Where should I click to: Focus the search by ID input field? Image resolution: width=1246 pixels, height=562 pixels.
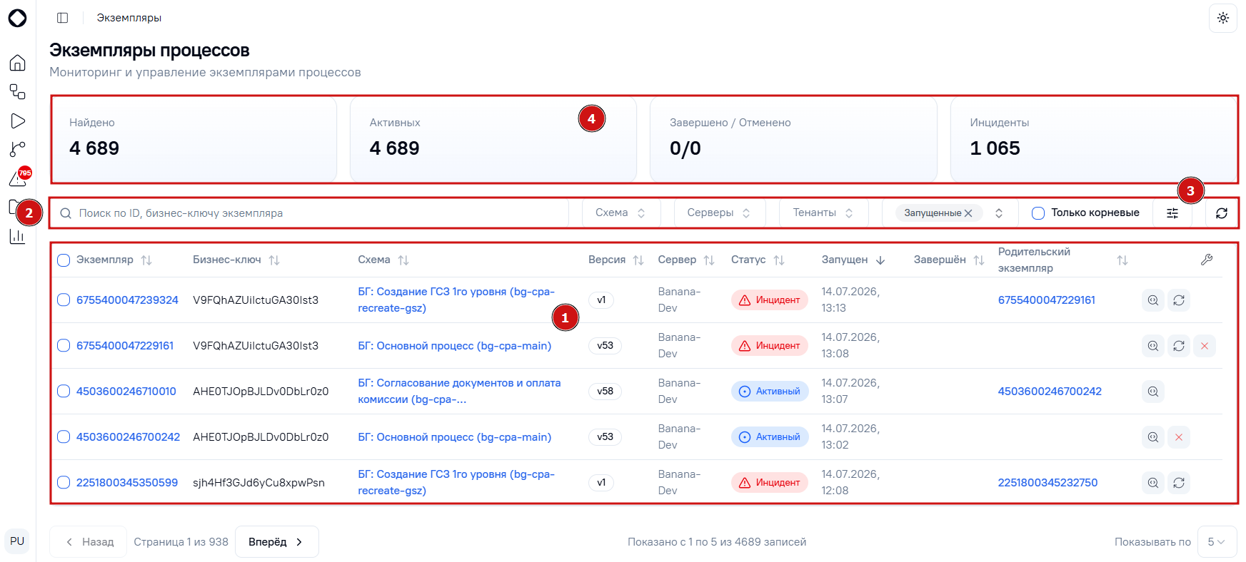pos(309,213)
